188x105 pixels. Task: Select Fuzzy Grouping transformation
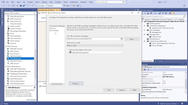pyautogui.click(x=16, y=24)
